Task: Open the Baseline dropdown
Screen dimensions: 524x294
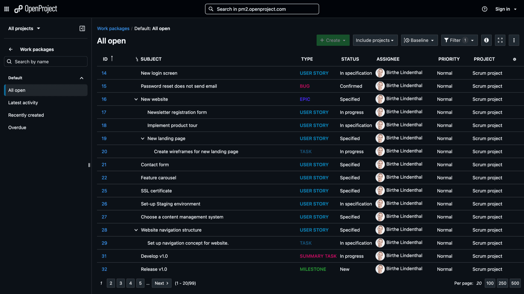Action: pos(419,40)
